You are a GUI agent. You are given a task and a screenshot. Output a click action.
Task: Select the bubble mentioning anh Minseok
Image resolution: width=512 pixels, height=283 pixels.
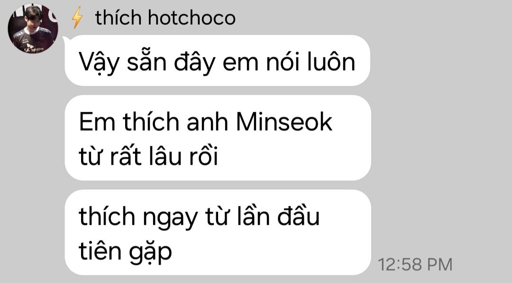(x=218, y=138)
